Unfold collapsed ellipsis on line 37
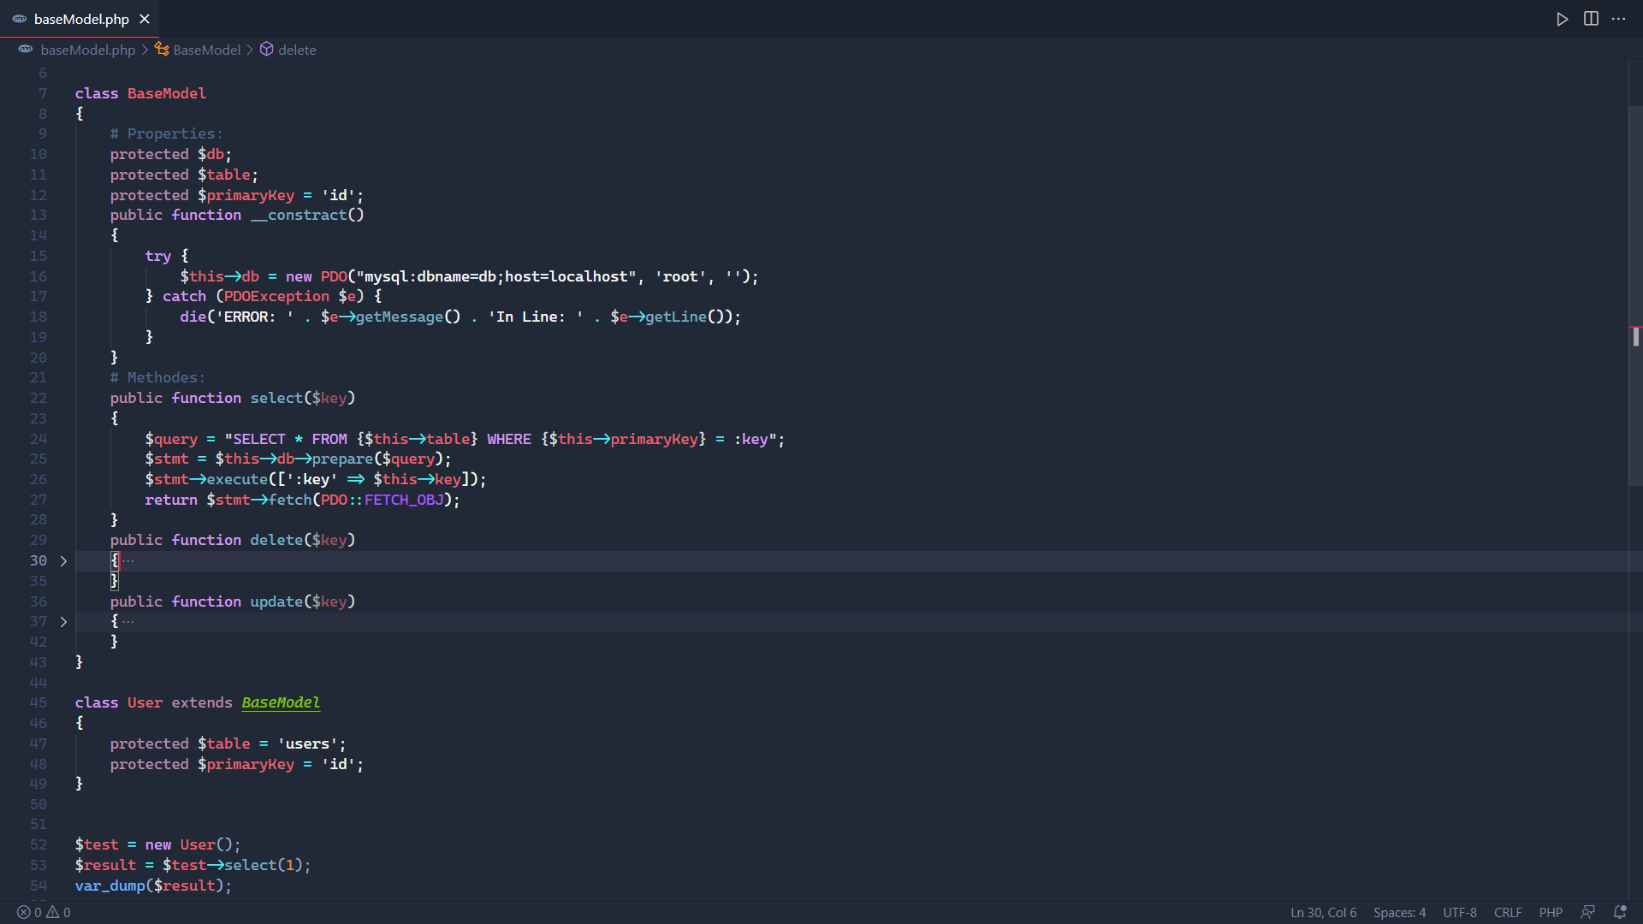Screen dimensions: 1643x924 pyautogui.click(x=128, y=622)
